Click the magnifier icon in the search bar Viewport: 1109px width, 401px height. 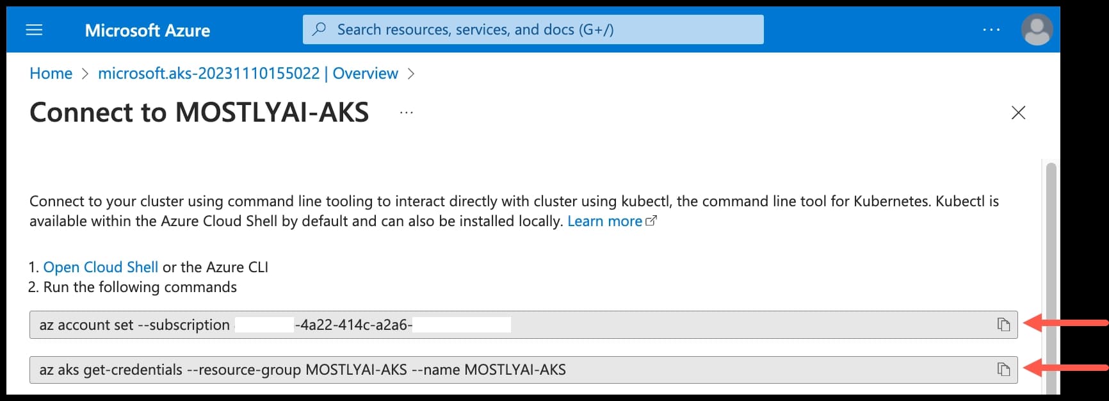(x=319, y=29)
